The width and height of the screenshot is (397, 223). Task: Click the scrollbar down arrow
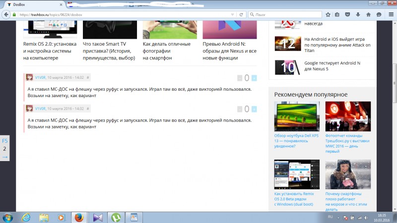point(395,209)
